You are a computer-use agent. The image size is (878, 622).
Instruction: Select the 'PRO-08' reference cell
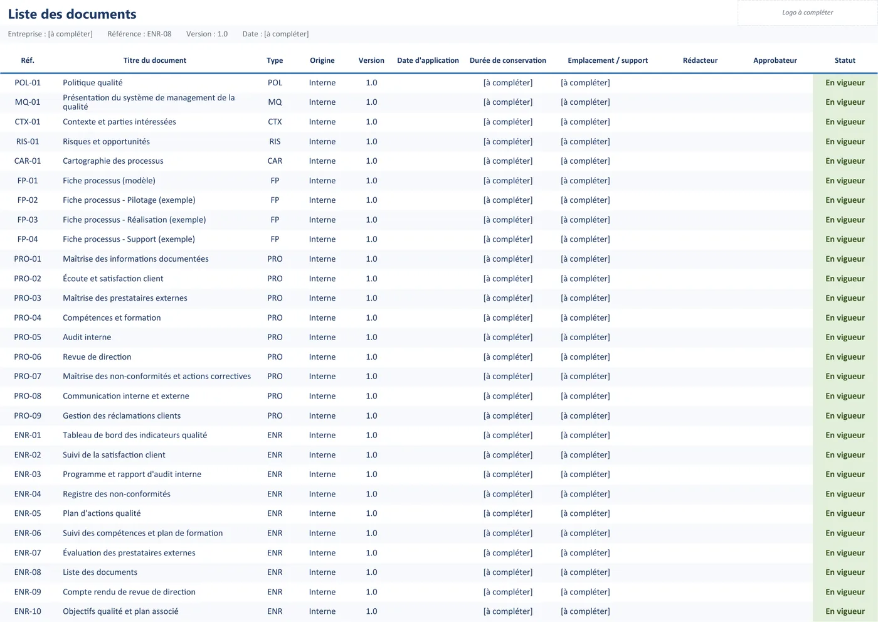28,396
